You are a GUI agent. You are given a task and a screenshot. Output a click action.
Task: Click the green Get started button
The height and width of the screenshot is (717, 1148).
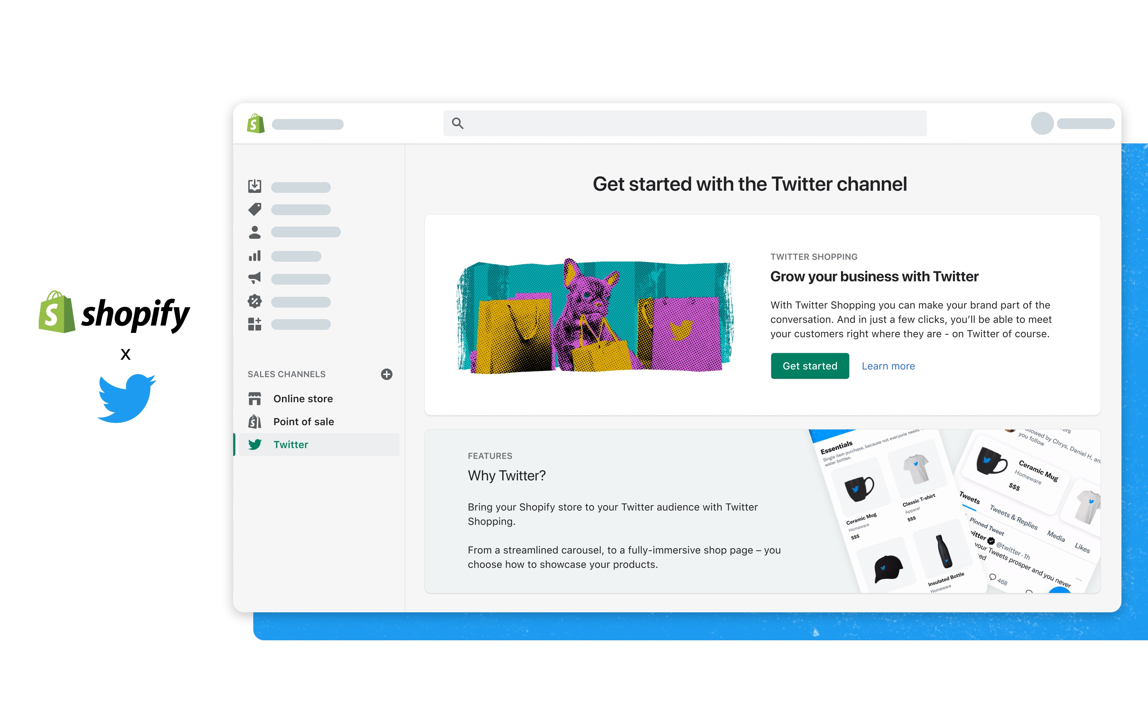coord(810,366)
